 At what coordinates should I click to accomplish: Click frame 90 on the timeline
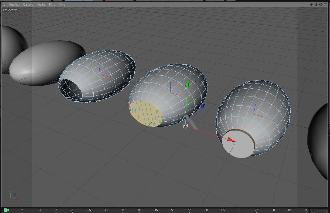click(307, 210)
